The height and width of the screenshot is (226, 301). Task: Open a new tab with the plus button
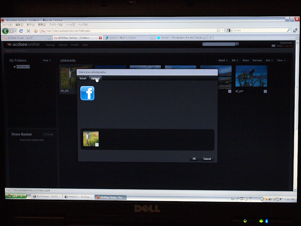pyautogui.click(x=210, y=37)
